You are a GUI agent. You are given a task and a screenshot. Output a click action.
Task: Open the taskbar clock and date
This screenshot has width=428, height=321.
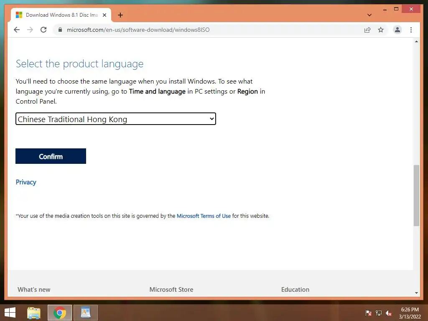(x=410, y=313)
